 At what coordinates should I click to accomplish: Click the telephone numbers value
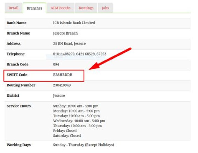pos(79,54)
